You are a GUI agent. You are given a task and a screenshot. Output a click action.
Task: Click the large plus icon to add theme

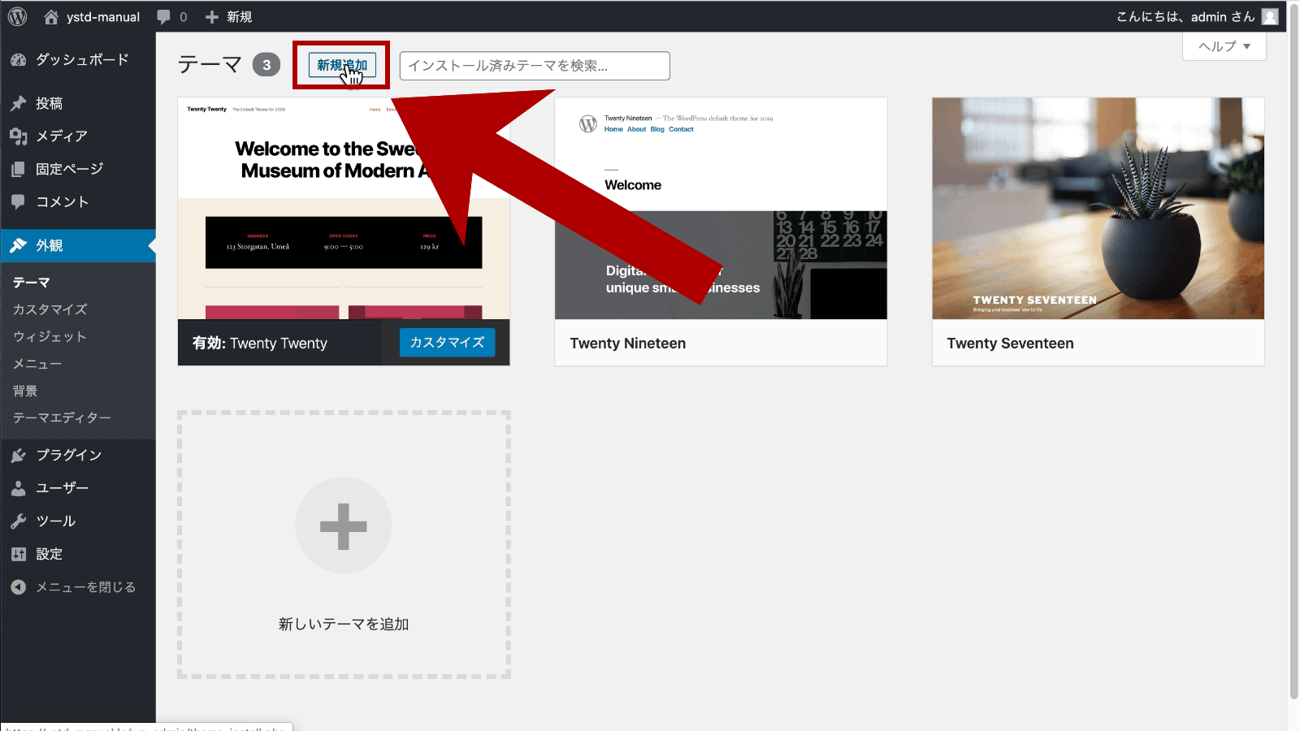pyautogui.click(x=344, y=526)
